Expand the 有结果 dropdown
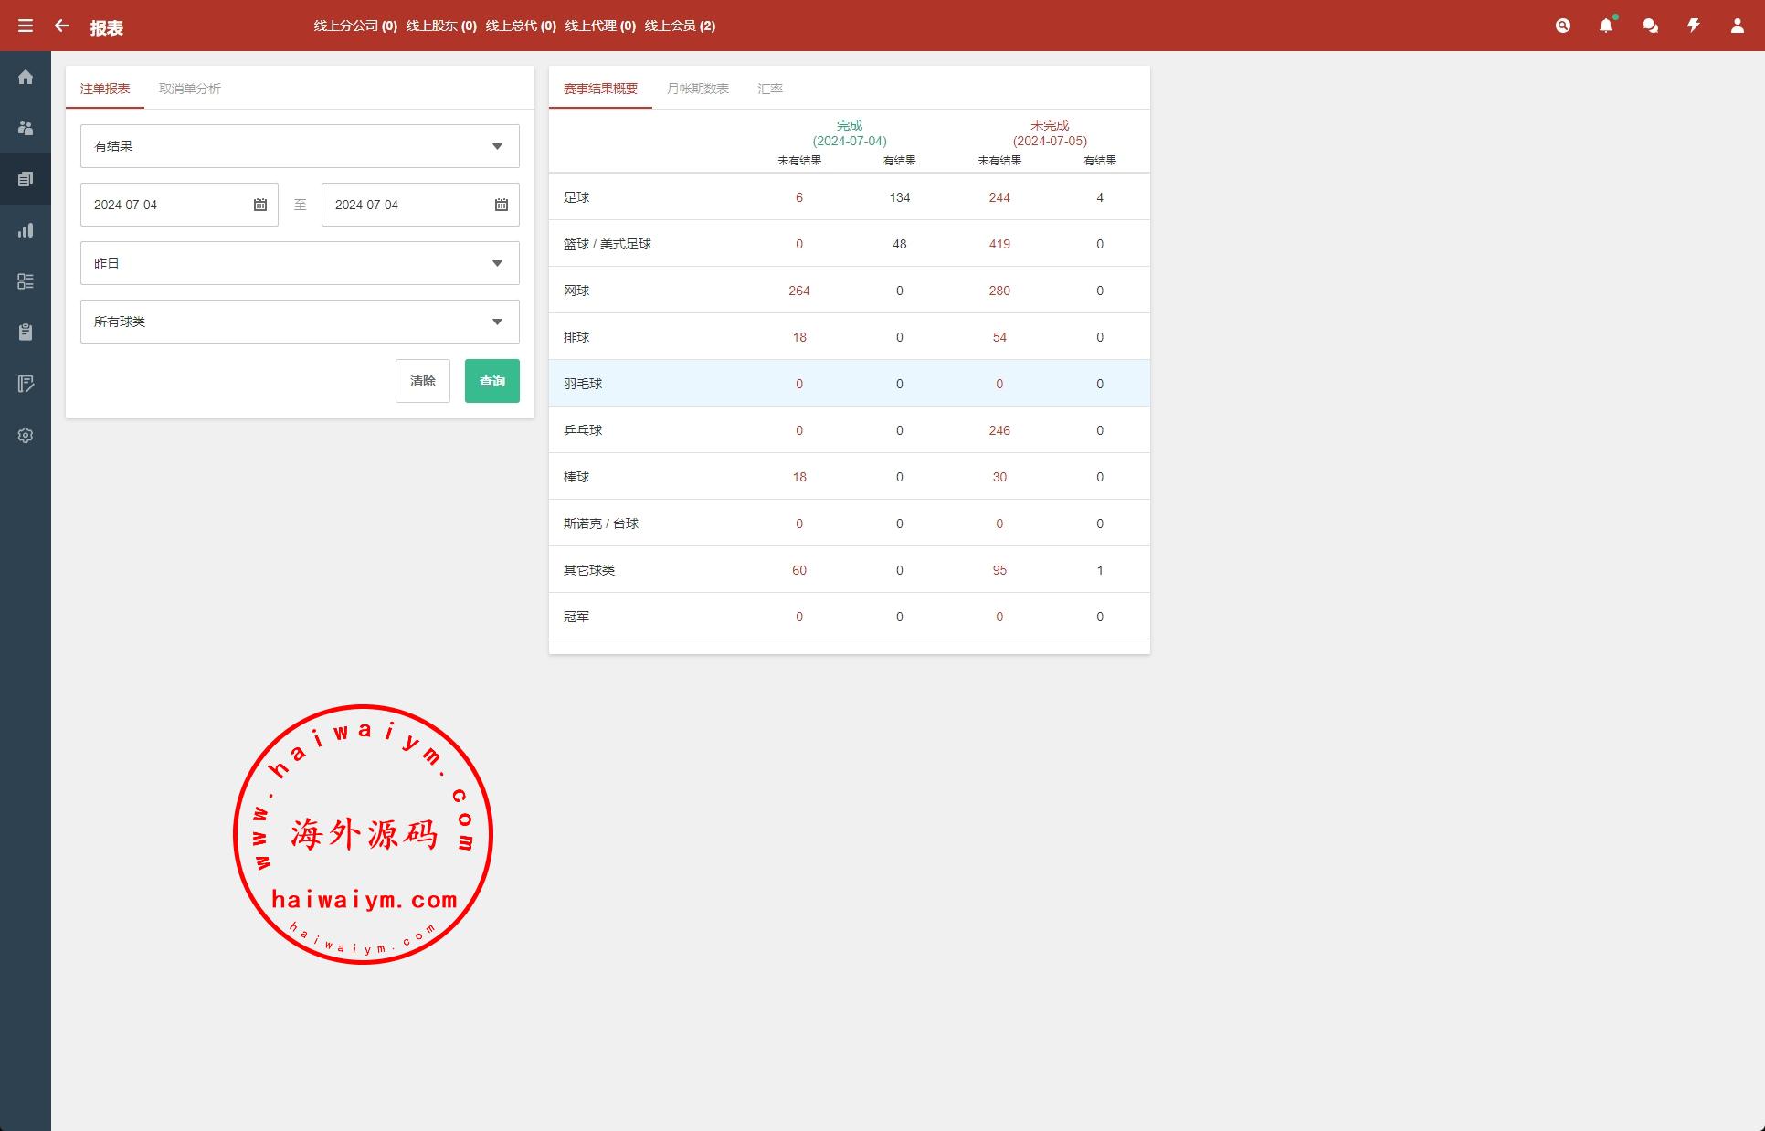 point(300,146)
